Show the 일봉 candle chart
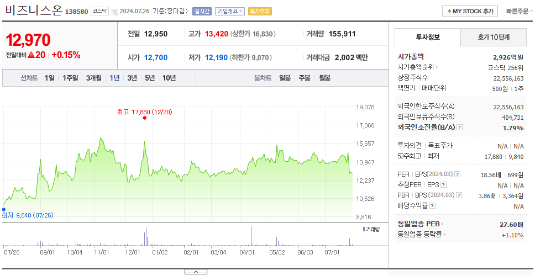The image size is (535, 276). pos(285,78)
